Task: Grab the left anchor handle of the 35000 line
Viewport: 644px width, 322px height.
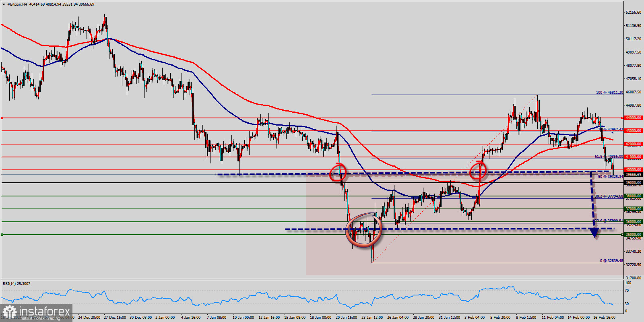Action: [2, 235]
